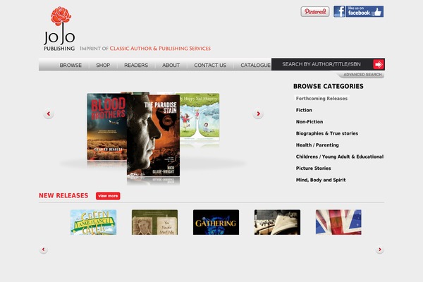Viewport: 423px width, 282px height.
Task: Select Health / Parenting category
Action: coord(317,145)
